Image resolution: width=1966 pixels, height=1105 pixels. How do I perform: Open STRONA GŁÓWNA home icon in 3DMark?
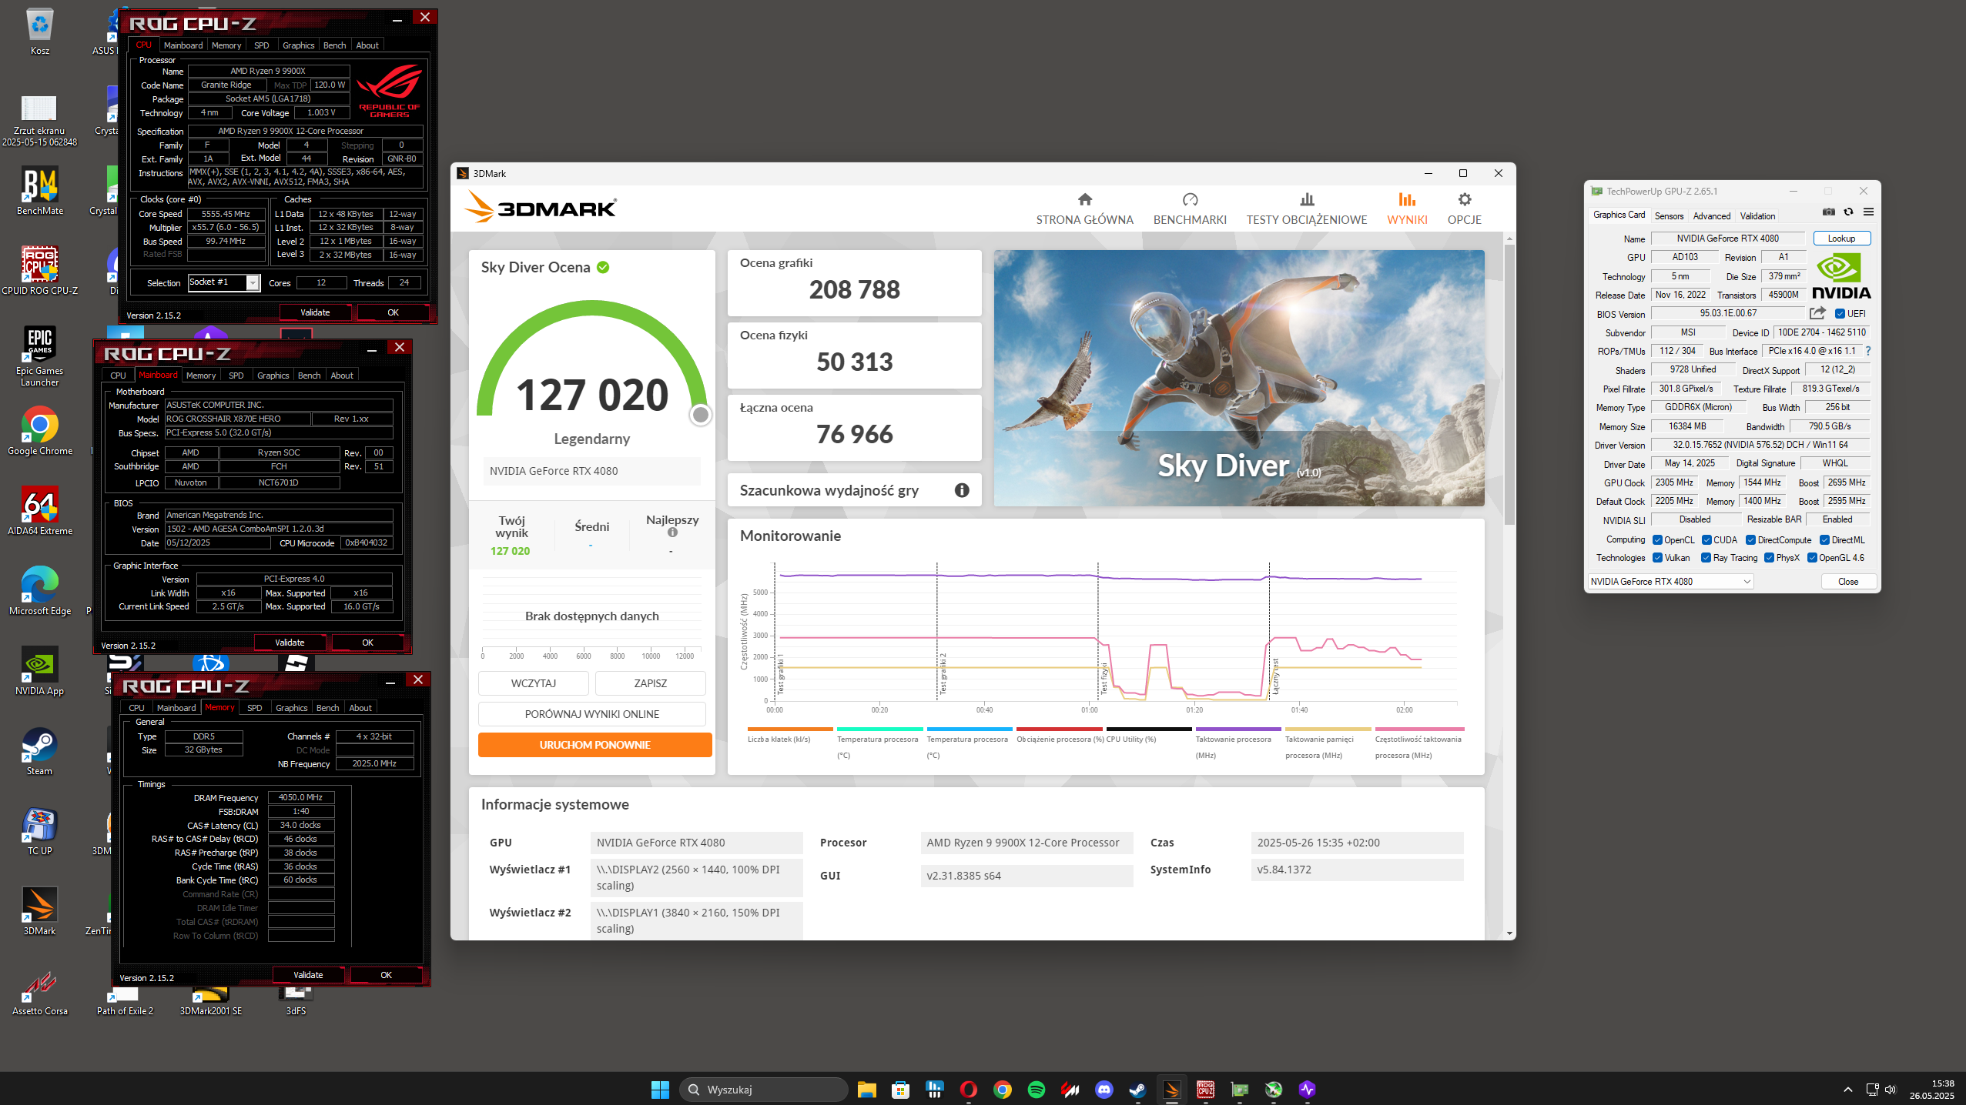click(1084, 200)
